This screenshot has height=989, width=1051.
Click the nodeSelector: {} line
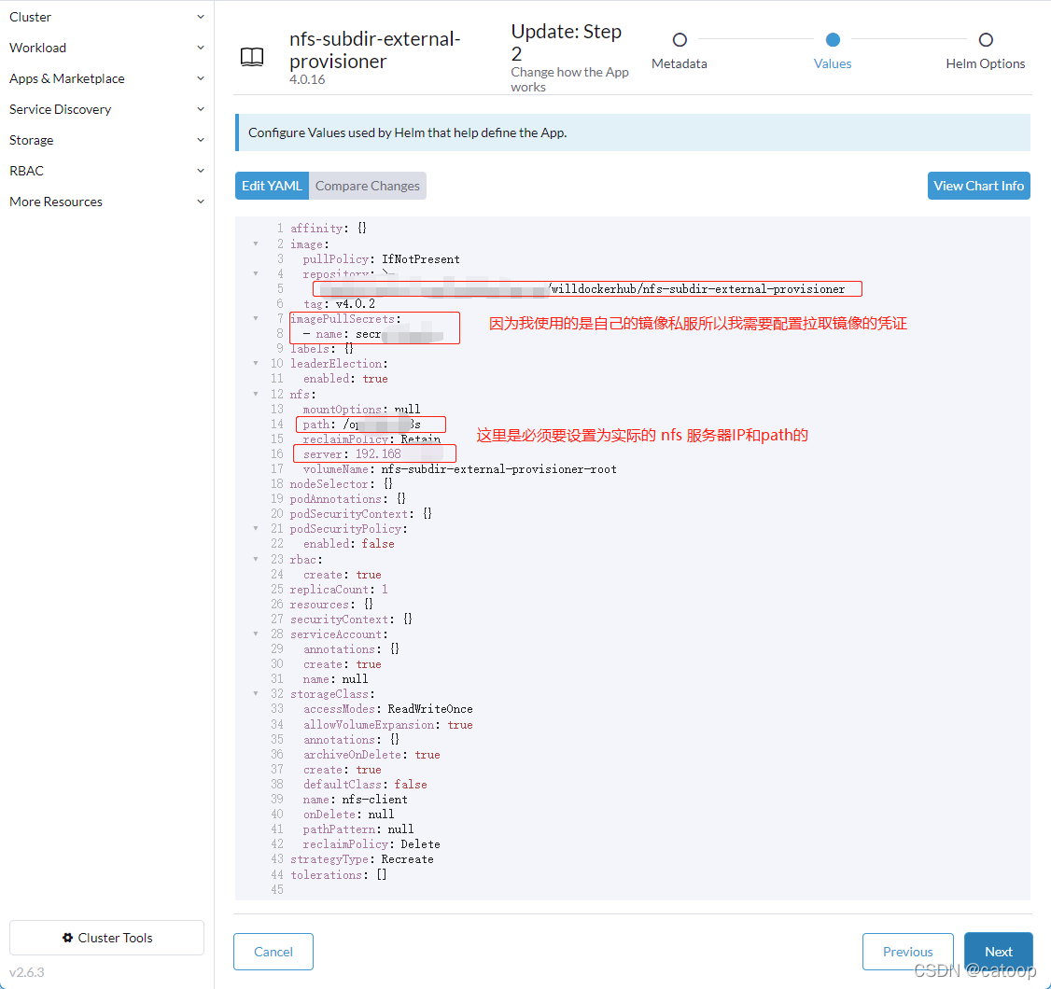click(342, 484)
